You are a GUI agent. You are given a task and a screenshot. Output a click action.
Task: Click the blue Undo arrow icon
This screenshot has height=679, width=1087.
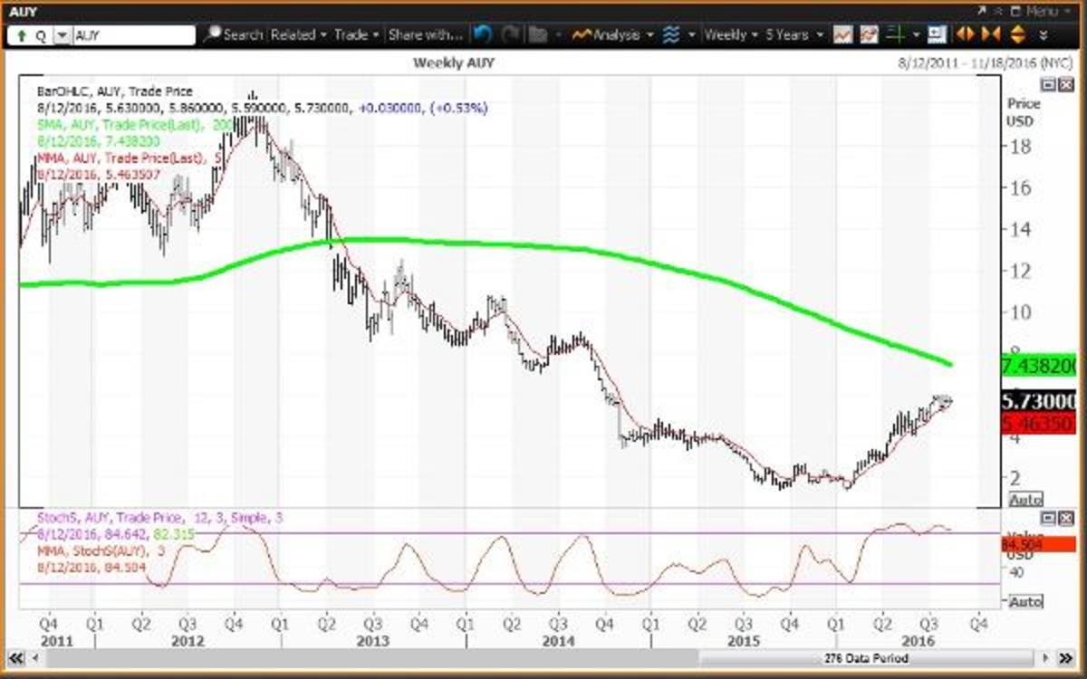point(483,35)
